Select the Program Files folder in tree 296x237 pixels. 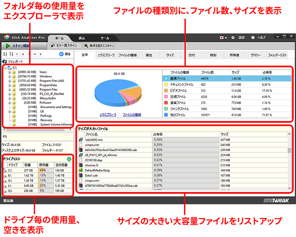(48, 90)
